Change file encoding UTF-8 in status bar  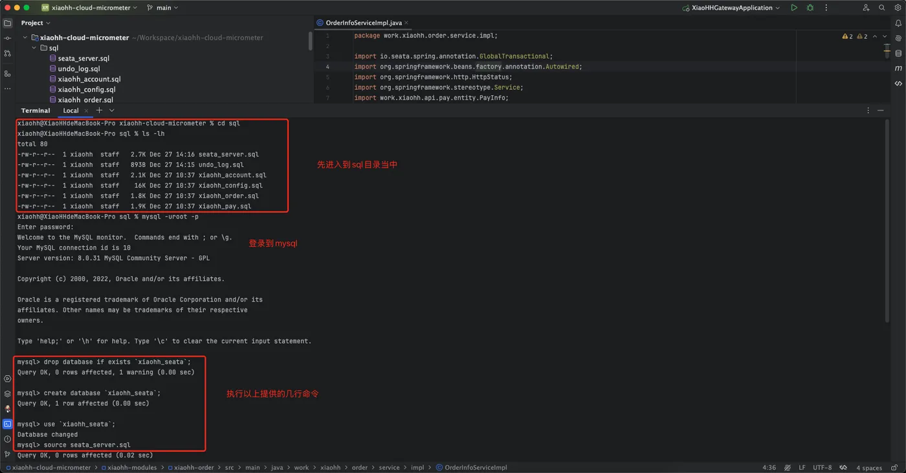pyautogui.click(x=823, y=467)
